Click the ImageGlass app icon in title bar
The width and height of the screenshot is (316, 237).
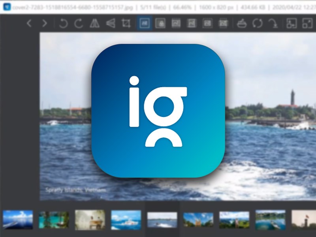point(7,7)
